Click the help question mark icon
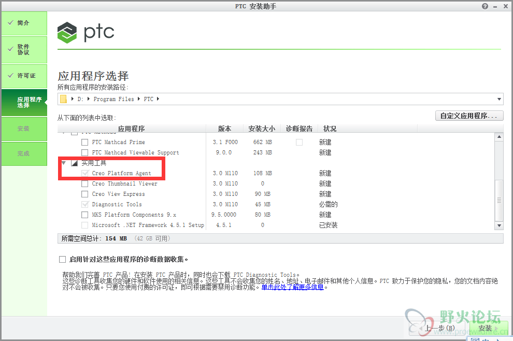Viewport: 513px width, 341px height. 485,6
